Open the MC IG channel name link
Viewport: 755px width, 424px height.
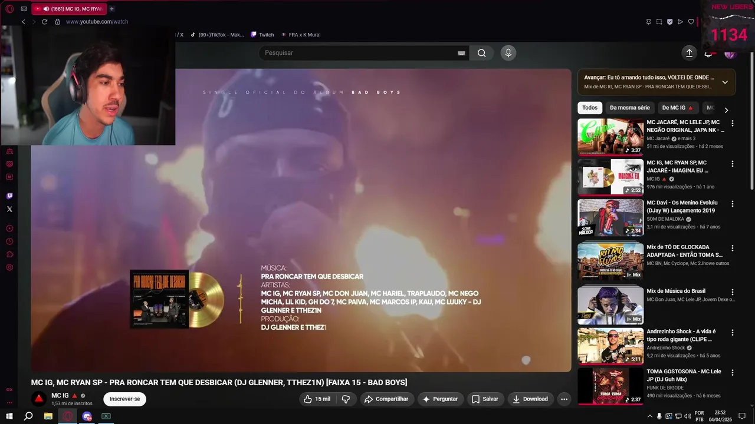coord(60,396)
